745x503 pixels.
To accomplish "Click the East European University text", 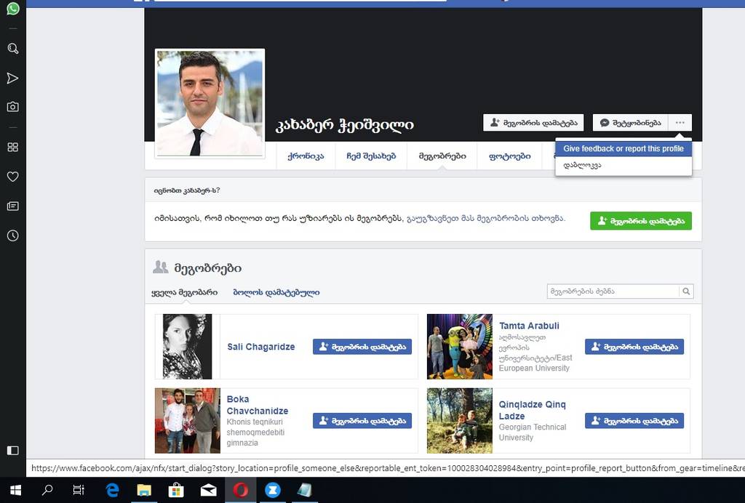I will pos(535,352).
